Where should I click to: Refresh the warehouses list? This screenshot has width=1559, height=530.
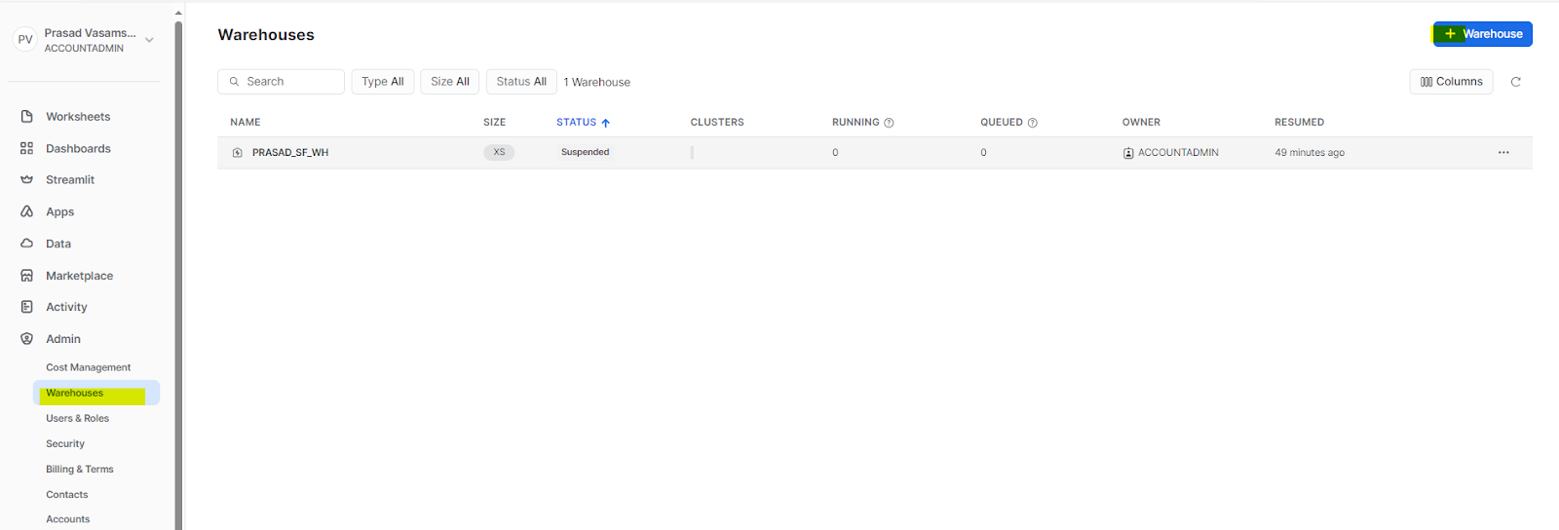1515,82
